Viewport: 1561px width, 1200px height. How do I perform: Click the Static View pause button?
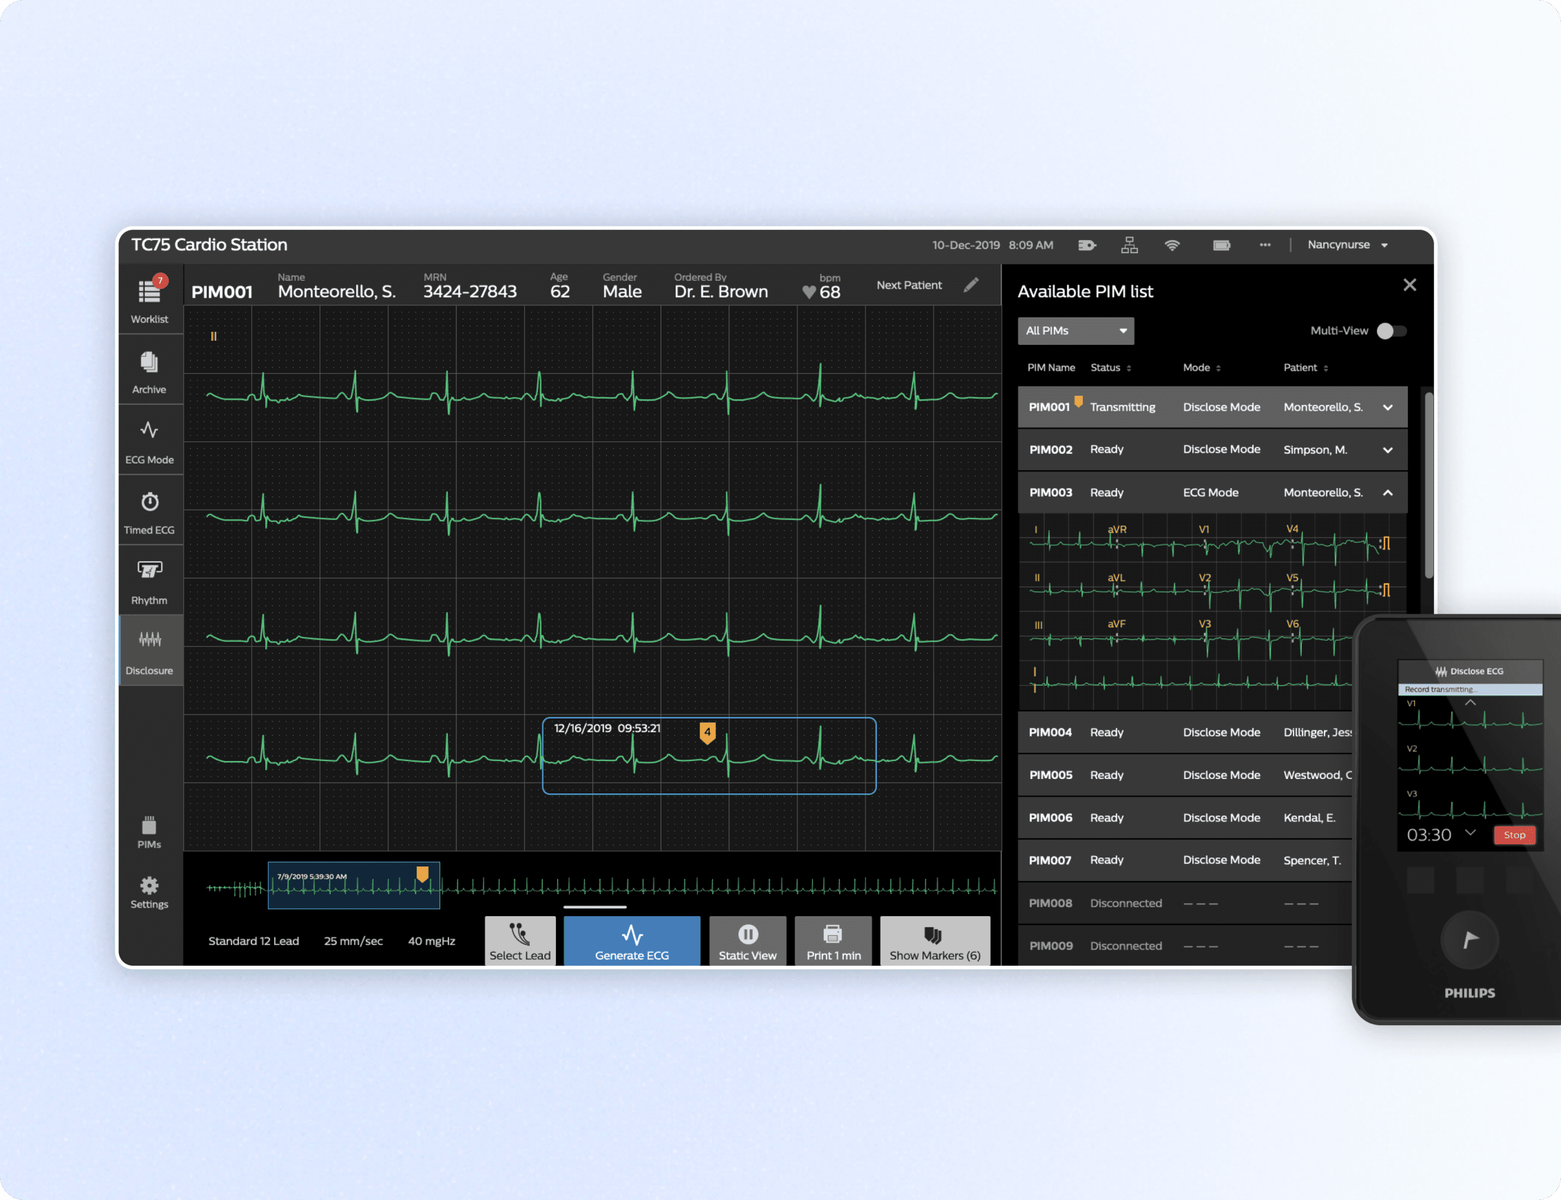pyautogui.click(x=748, y=941)
